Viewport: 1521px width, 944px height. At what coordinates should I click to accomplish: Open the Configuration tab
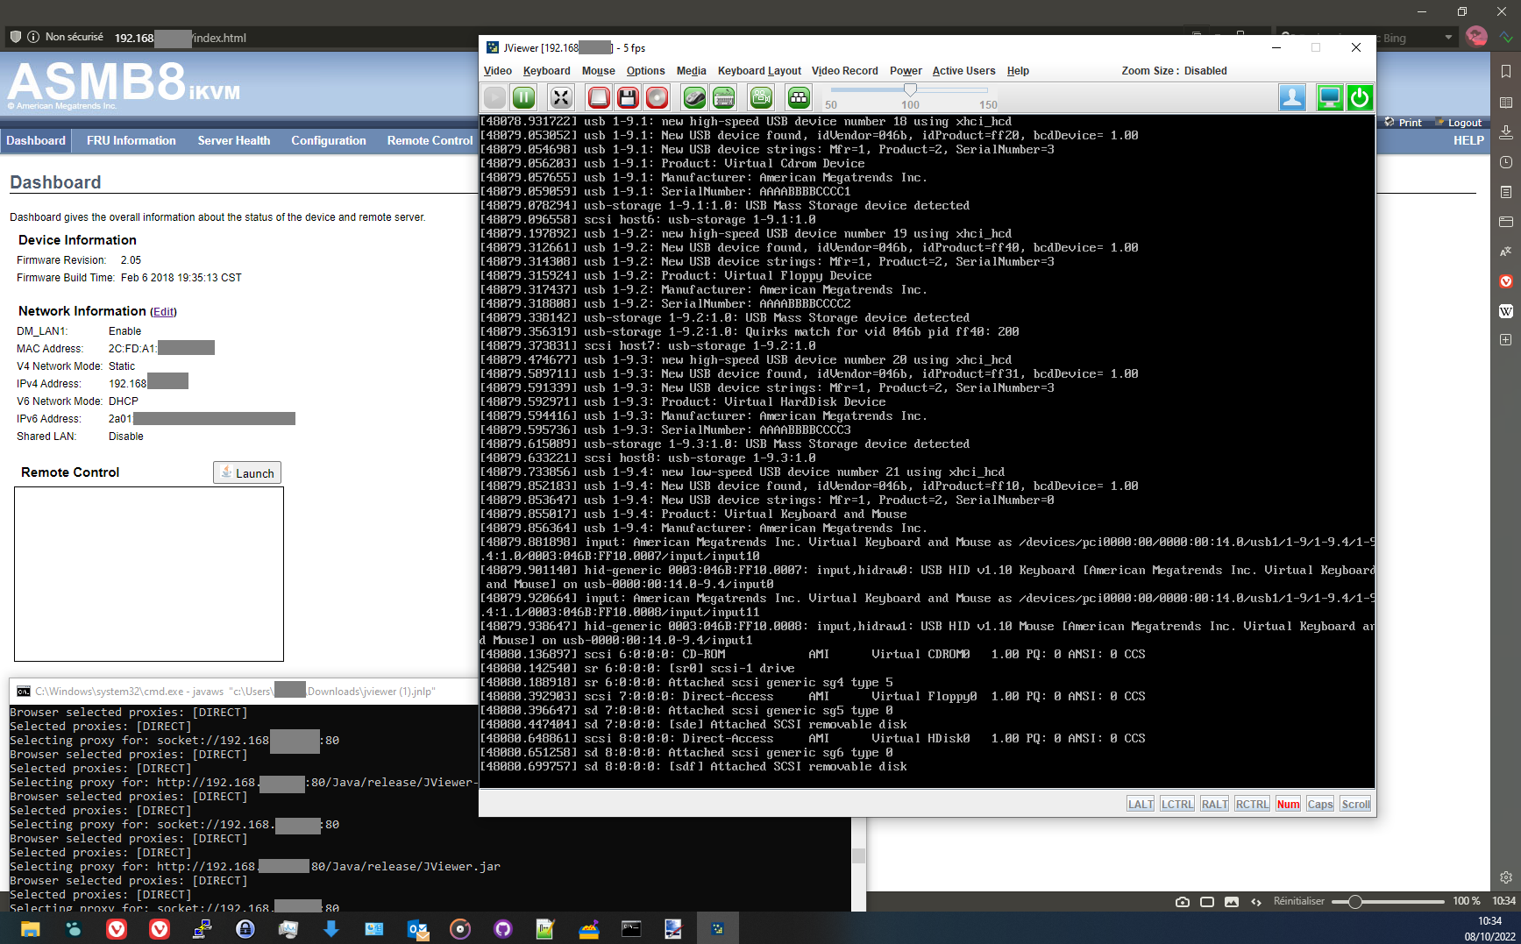[x=329, y=140]
